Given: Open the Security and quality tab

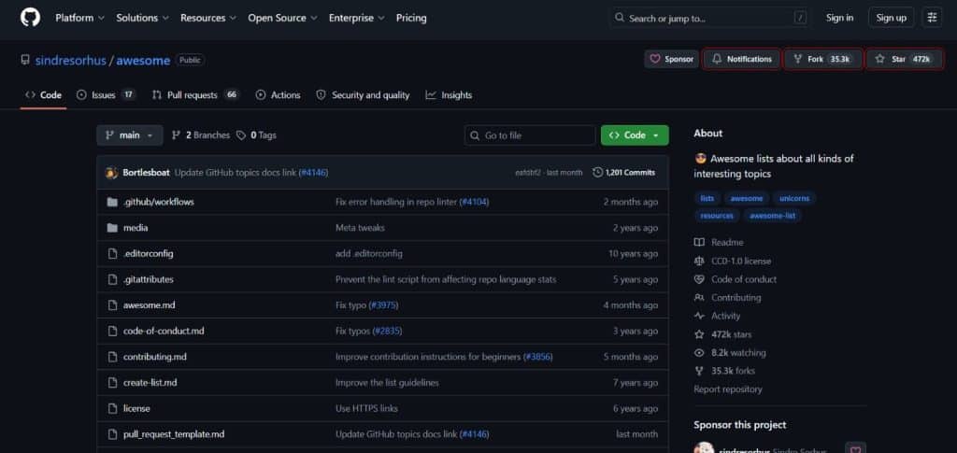Looking at the screenshot, I should tap(363, 95).
